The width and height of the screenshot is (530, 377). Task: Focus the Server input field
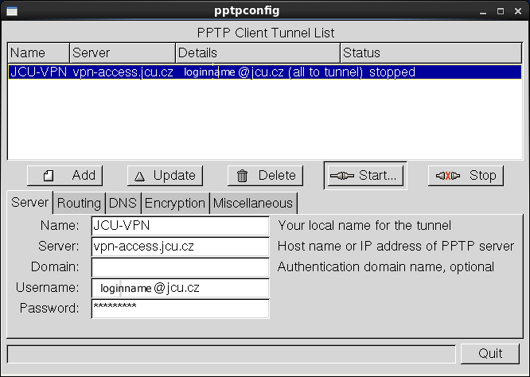(180, 247)
